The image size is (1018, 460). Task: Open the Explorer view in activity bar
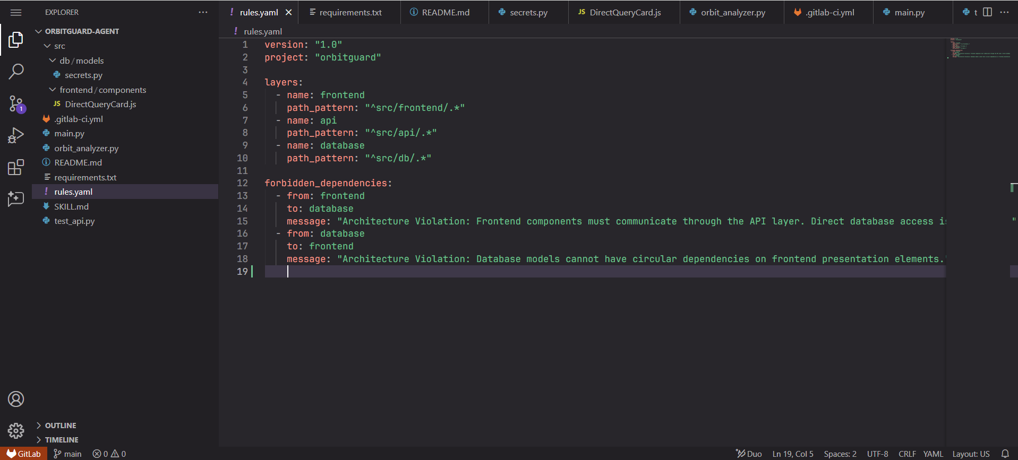click(16, 39)
